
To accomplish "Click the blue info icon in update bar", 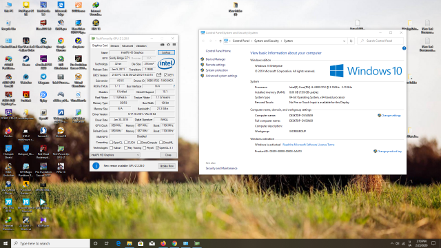I will click(x=96, y=166).
